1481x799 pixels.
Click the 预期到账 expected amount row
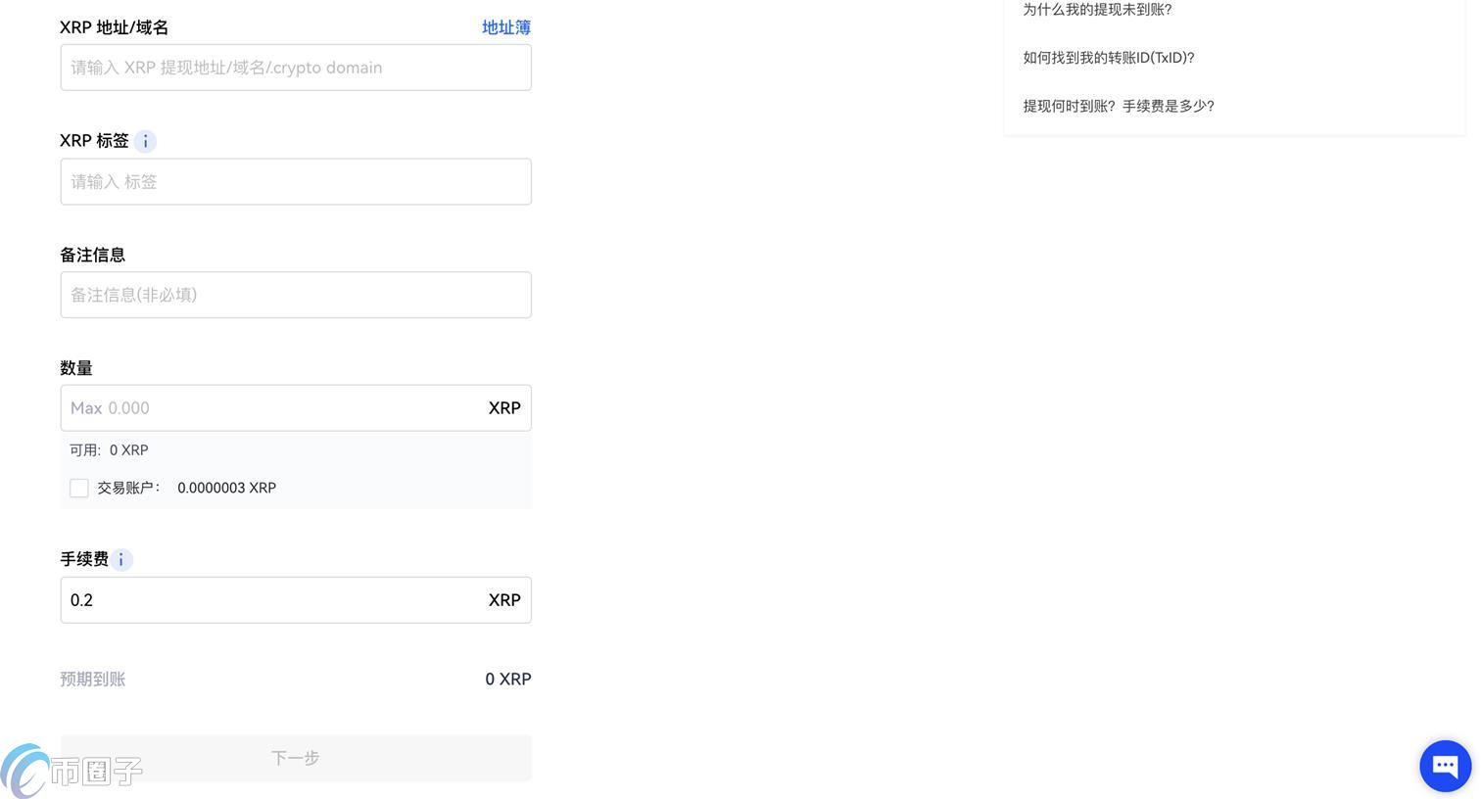tap(92, 678)
